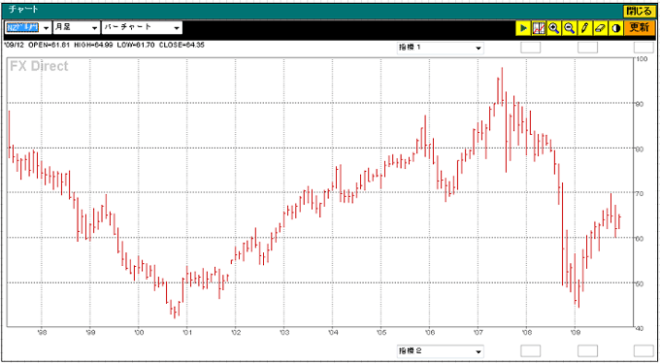This screenshot has height=364, width=660.
Task: Click the 70 price label on the axis
Action: pos(640,193)
